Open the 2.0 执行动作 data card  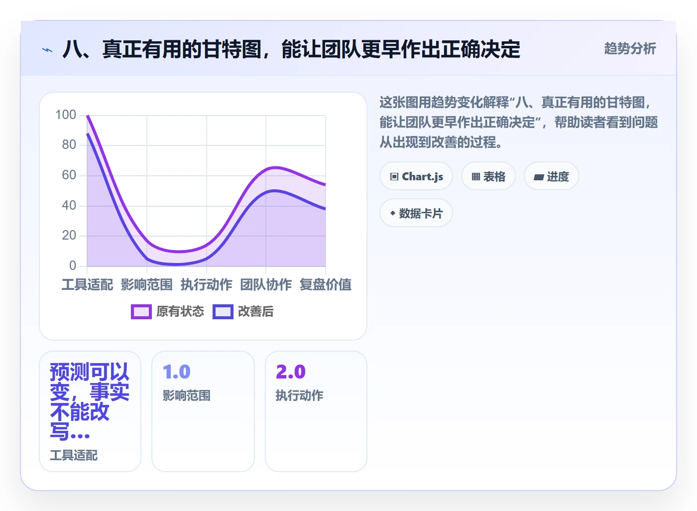316,411
